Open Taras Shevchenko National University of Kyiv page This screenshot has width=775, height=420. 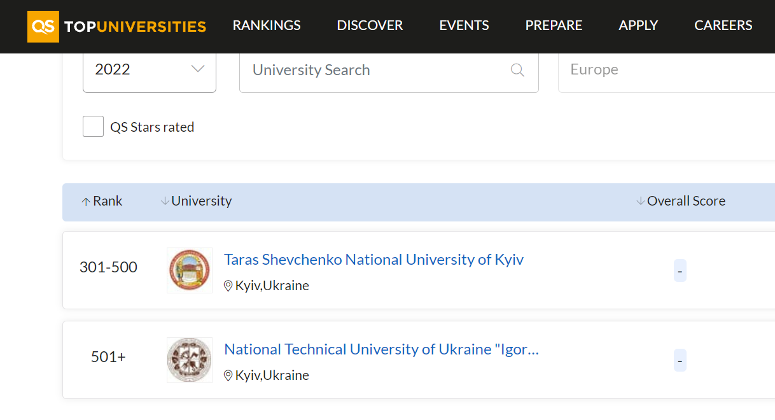(374, 259)
